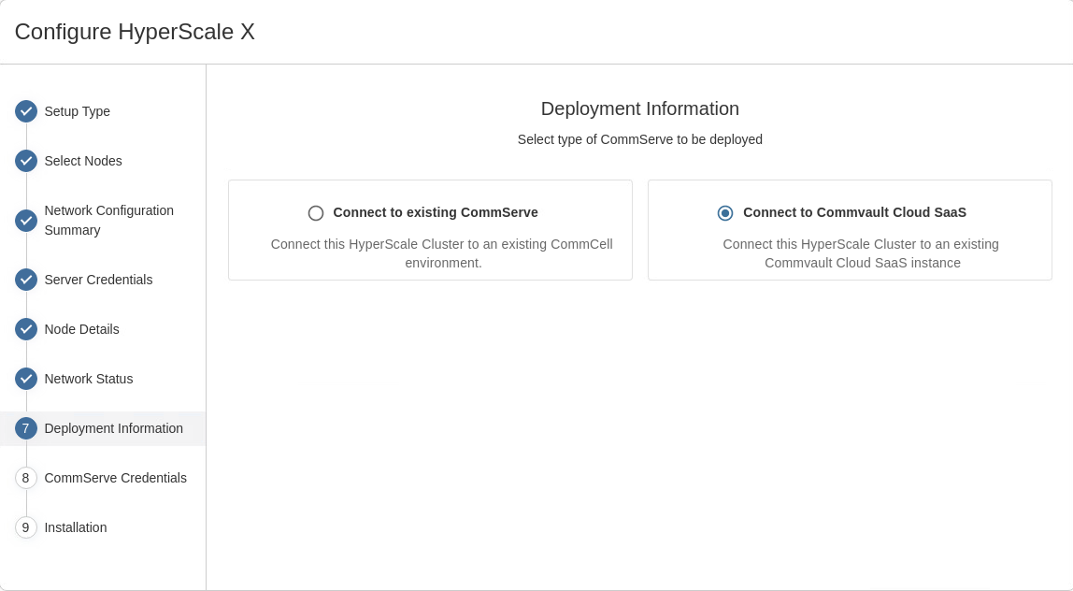This screenshot has width=1073, height=591.
Task: Click the checkmark icon for Server Credentials
Action: click(x=26, y=280)
